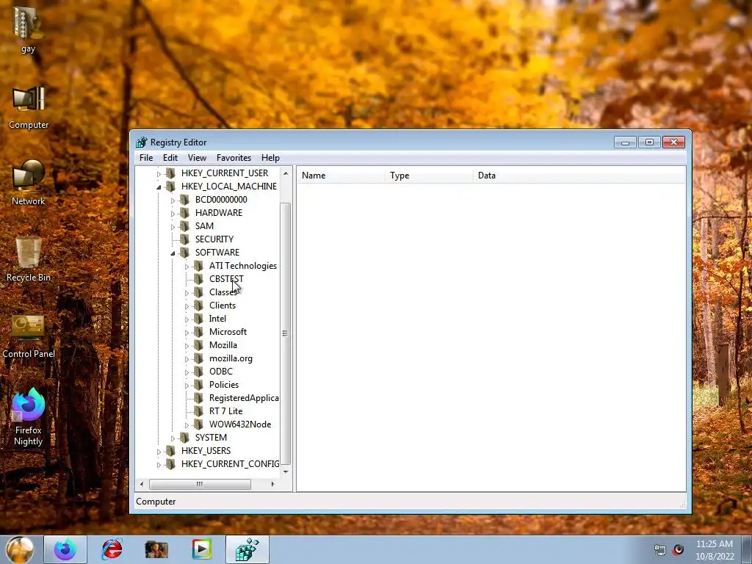Collapse the HKEY_LOCAL_MACHINE key
The image size is (752, 564).
159,187
